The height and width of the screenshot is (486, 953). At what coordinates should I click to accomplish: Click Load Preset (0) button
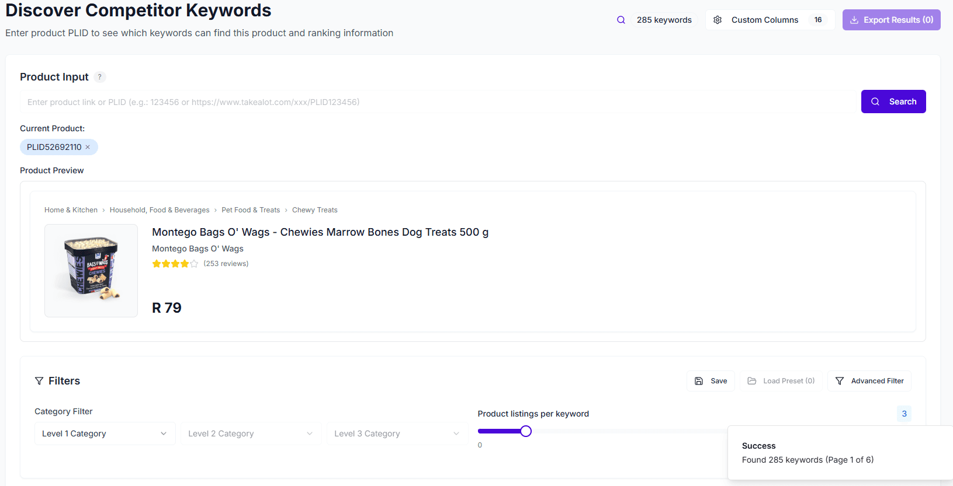781,381
